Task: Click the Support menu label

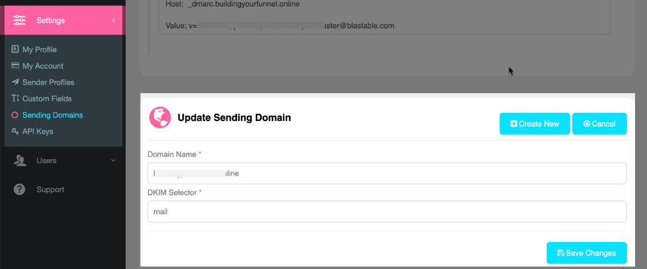Action: click(50, 190)
